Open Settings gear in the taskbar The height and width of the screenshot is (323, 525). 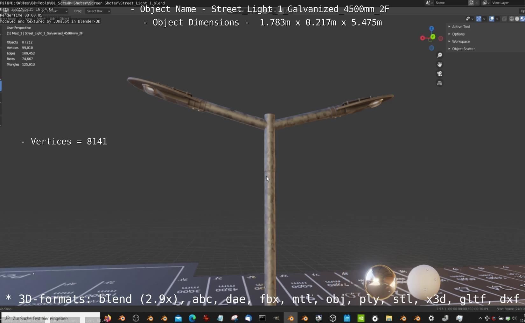[431, 318]
